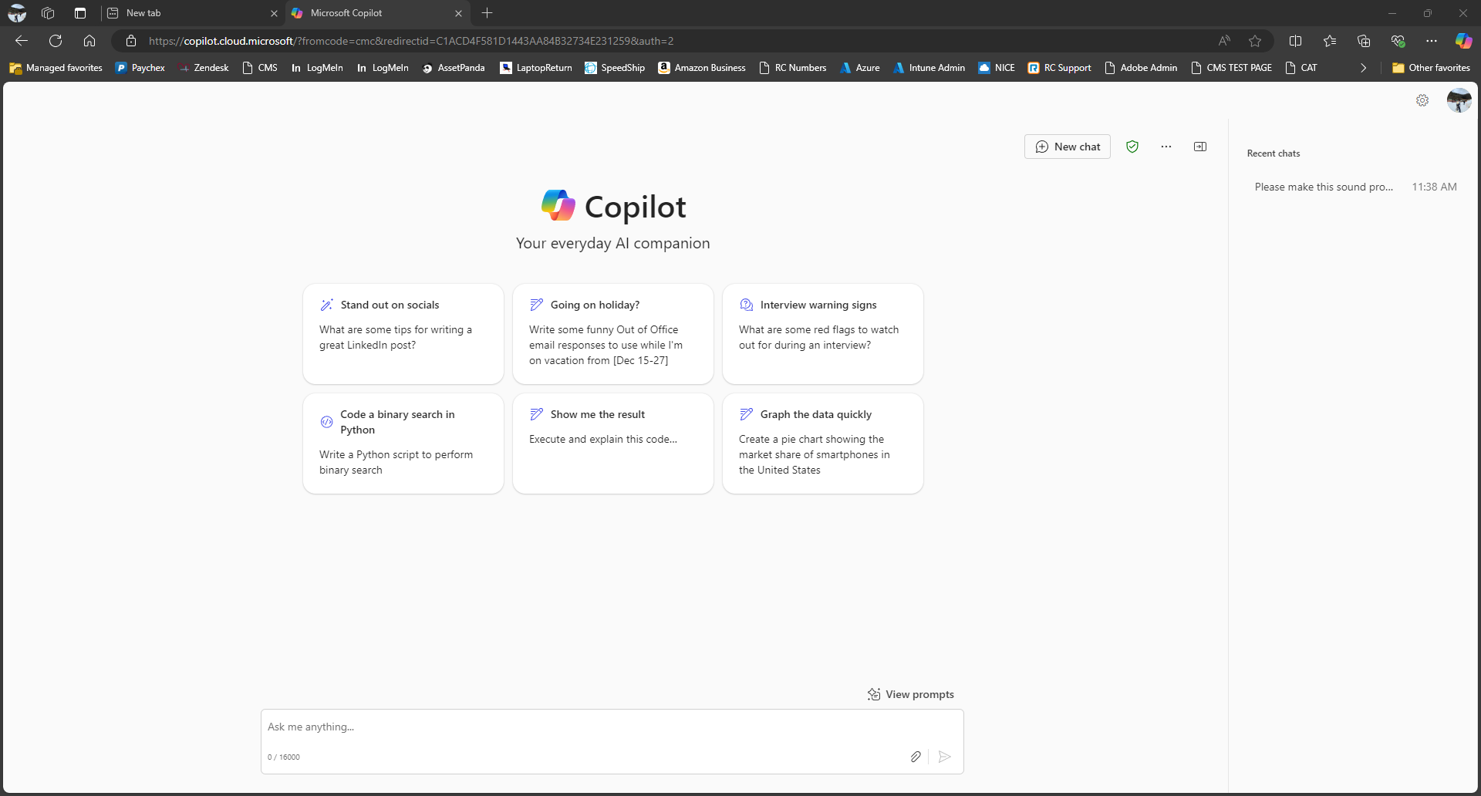
Task: Click the Read aloud icon in address bar
Action: tap(1224, 41)
